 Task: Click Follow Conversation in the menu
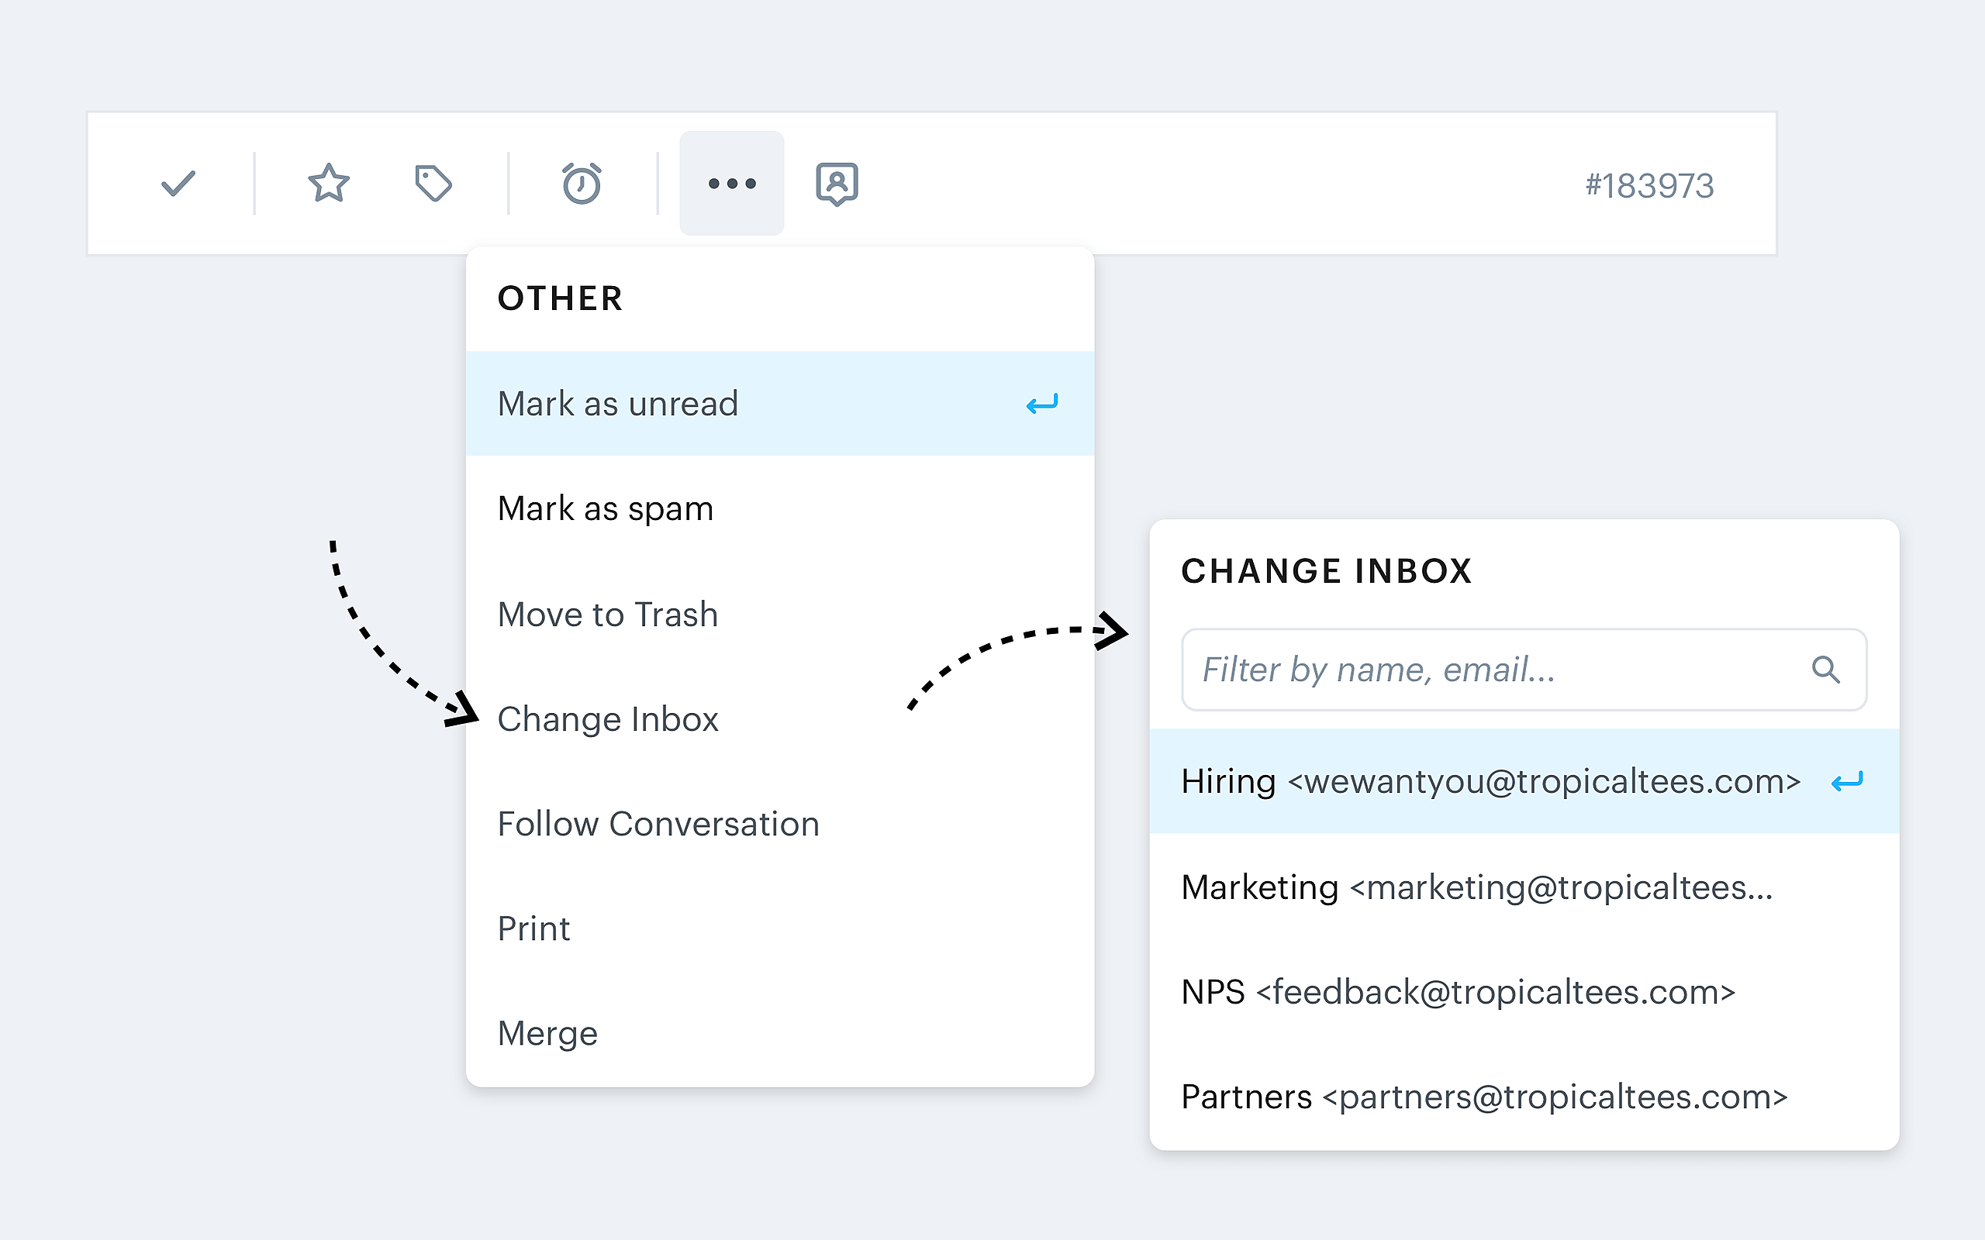(x=779, y=823)
